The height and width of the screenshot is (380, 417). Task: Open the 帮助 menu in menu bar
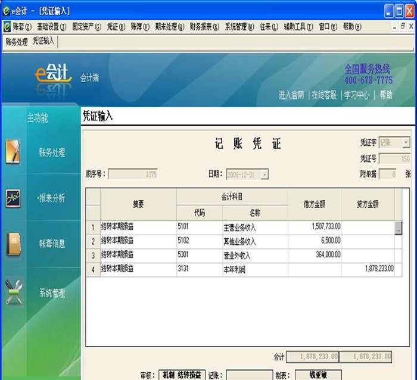[x=352, y=27]
